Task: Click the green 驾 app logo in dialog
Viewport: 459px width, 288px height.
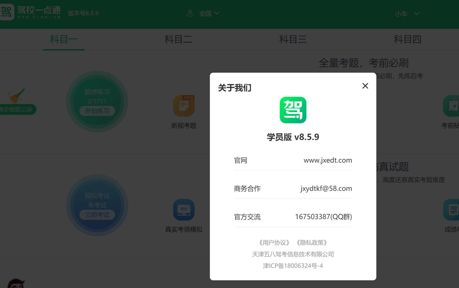Action: pyautogui.click(x=293, y=110)
